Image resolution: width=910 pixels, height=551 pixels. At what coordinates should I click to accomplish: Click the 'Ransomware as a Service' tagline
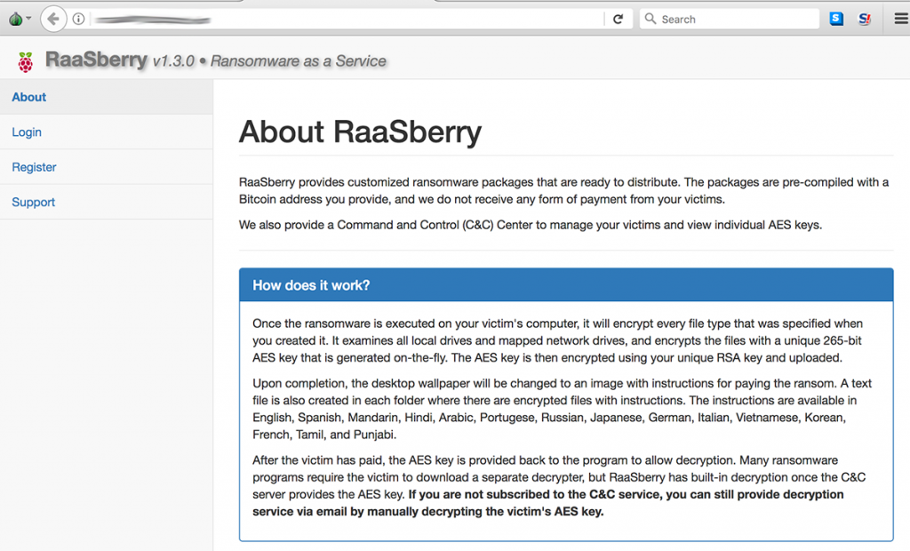tap(299, 61)
